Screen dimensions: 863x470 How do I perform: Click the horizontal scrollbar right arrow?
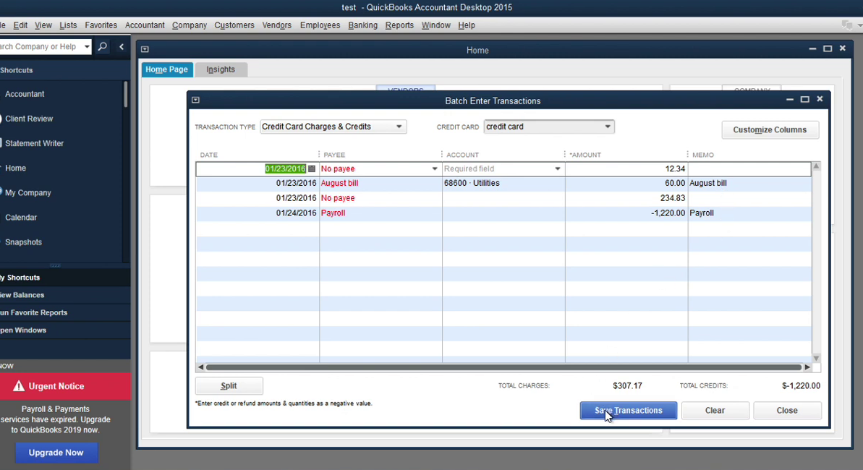pyautogui.click(x=807, y=367)
